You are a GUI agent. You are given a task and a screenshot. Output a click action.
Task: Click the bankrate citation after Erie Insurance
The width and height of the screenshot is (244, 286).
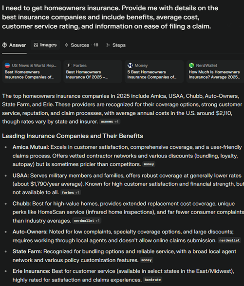pos(152,280)
